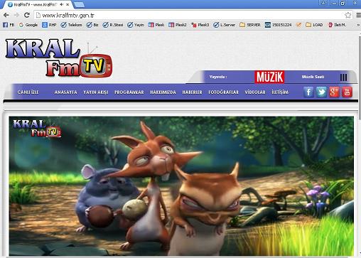Go back with the browser arrow
The width and height of the screenshot is (361, 258).
point(6,15)
